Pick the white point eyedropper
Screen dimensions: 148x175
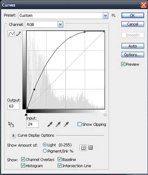(x=66, y=124)
